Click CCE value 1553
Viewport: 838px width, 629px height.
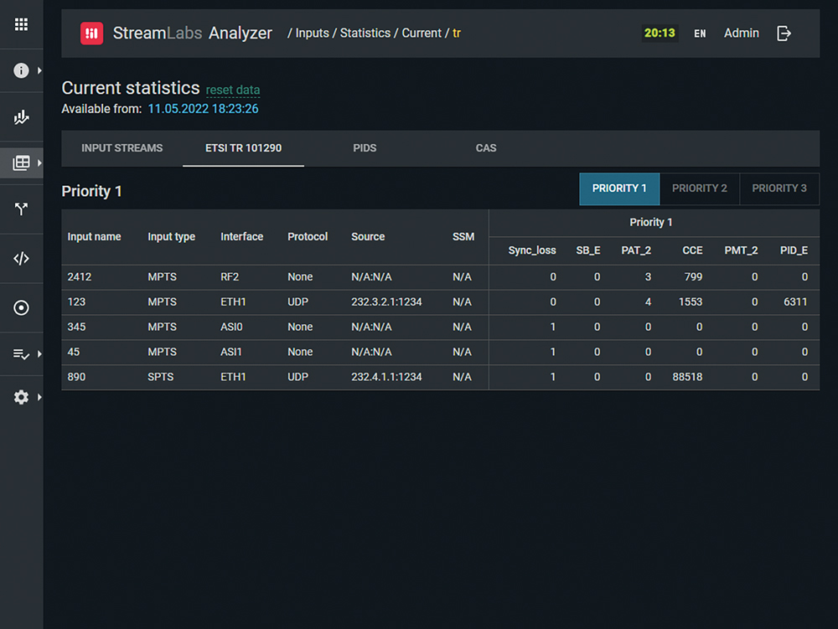[x=691, y=302]
